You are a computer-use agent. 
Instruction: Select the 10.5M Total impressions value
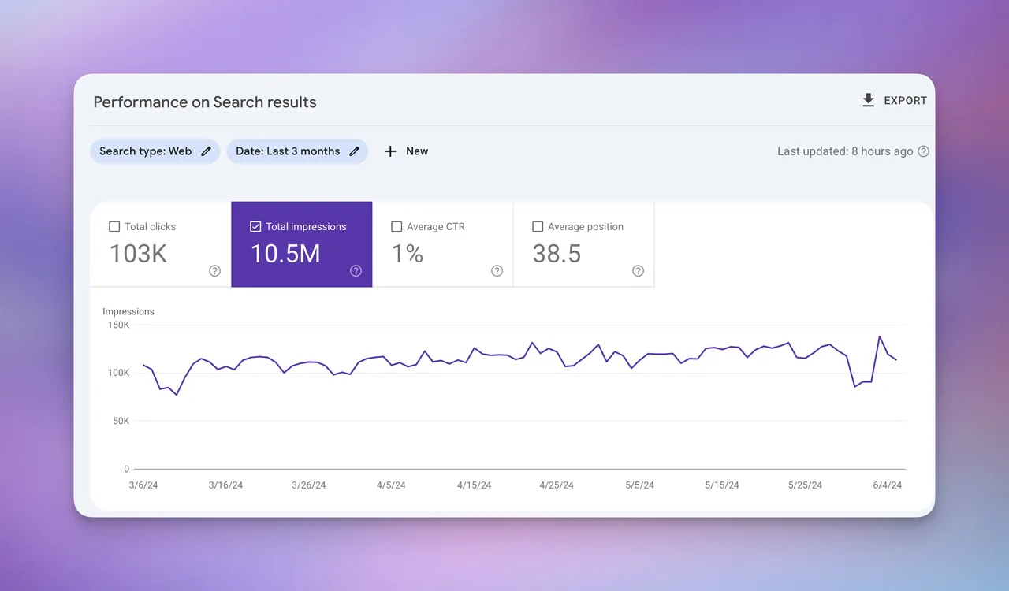[x=285, y=254]
